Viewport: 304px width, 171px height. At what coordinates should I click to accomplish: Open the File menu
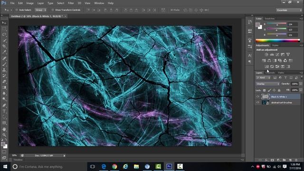pos(12,3)
